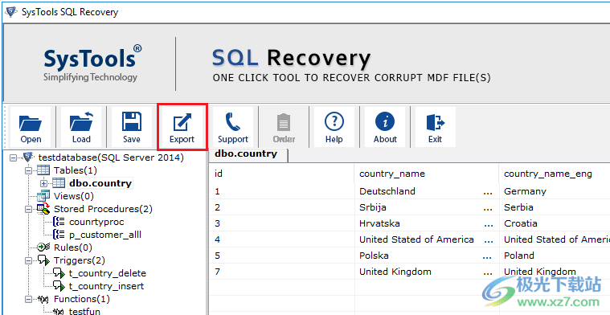Click the Triggers(2) icon
Screen dimensions: 610x315
point(43,260)
